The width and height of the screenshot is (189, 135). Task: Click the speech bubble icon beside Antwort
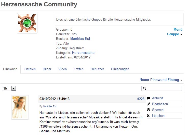pos(148,98)
